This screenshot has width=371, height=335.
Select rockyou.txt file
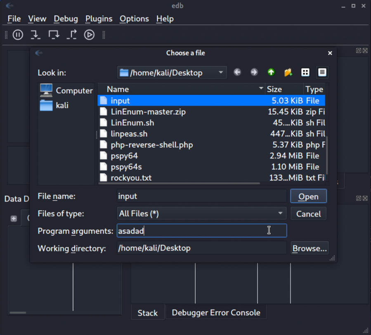(211, 177)
